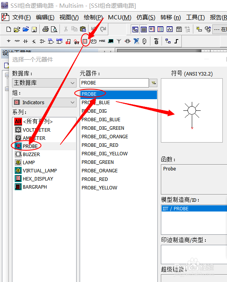
Task: Select the BUZZER family
Action: click(44, 154)
